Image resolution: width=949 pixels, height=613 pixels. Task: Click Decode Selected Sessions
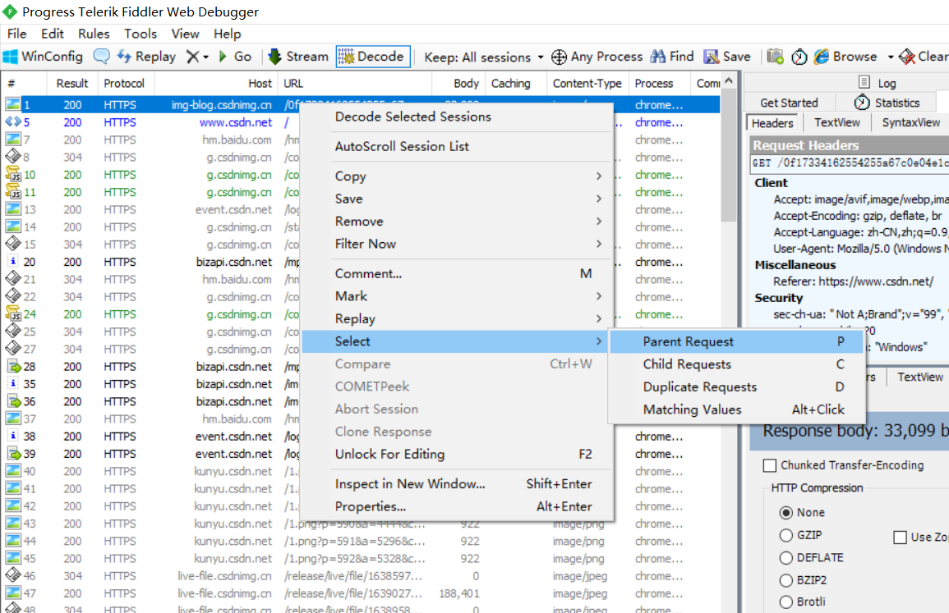[x=457, y=117]
